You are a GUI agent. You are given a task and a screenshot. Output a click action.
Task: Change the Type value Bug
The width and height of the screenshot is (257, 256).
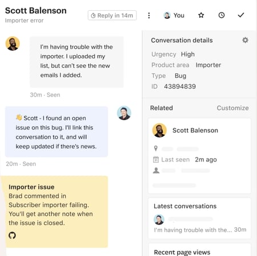coord(180,76)
